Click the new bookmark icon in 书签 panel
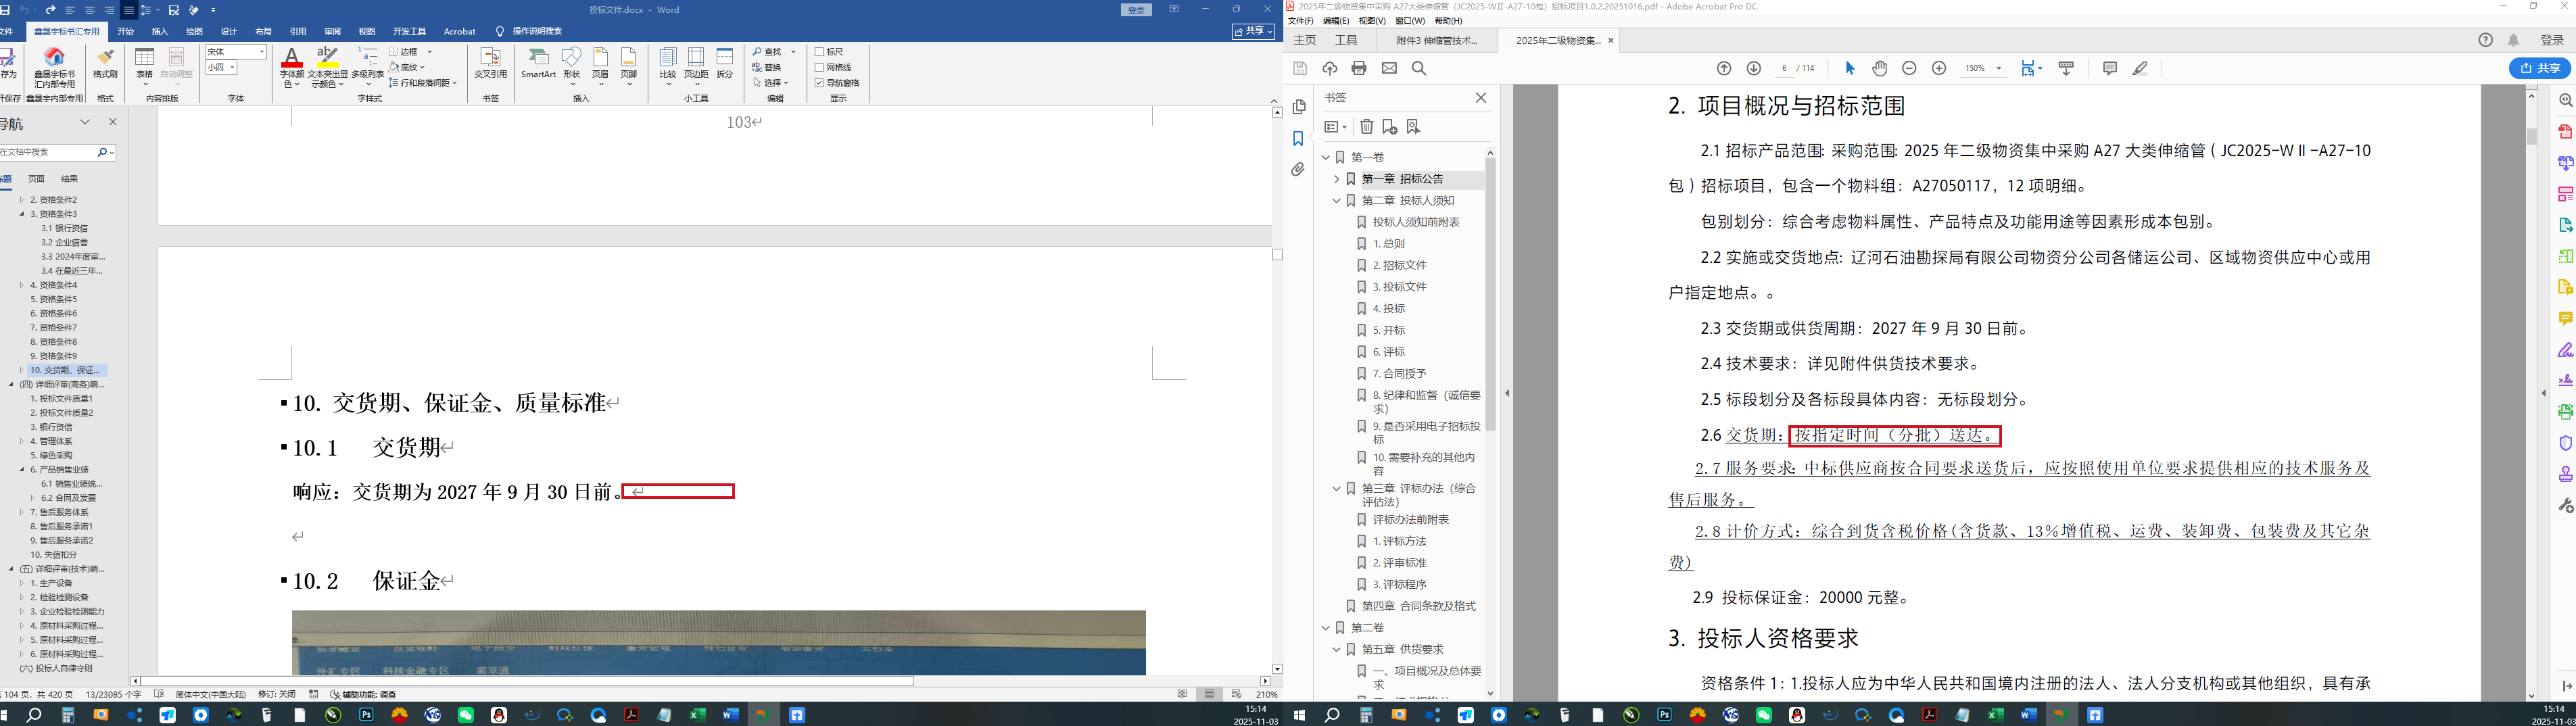This screenshot has height=726, width=2576. coord(1389,126)
